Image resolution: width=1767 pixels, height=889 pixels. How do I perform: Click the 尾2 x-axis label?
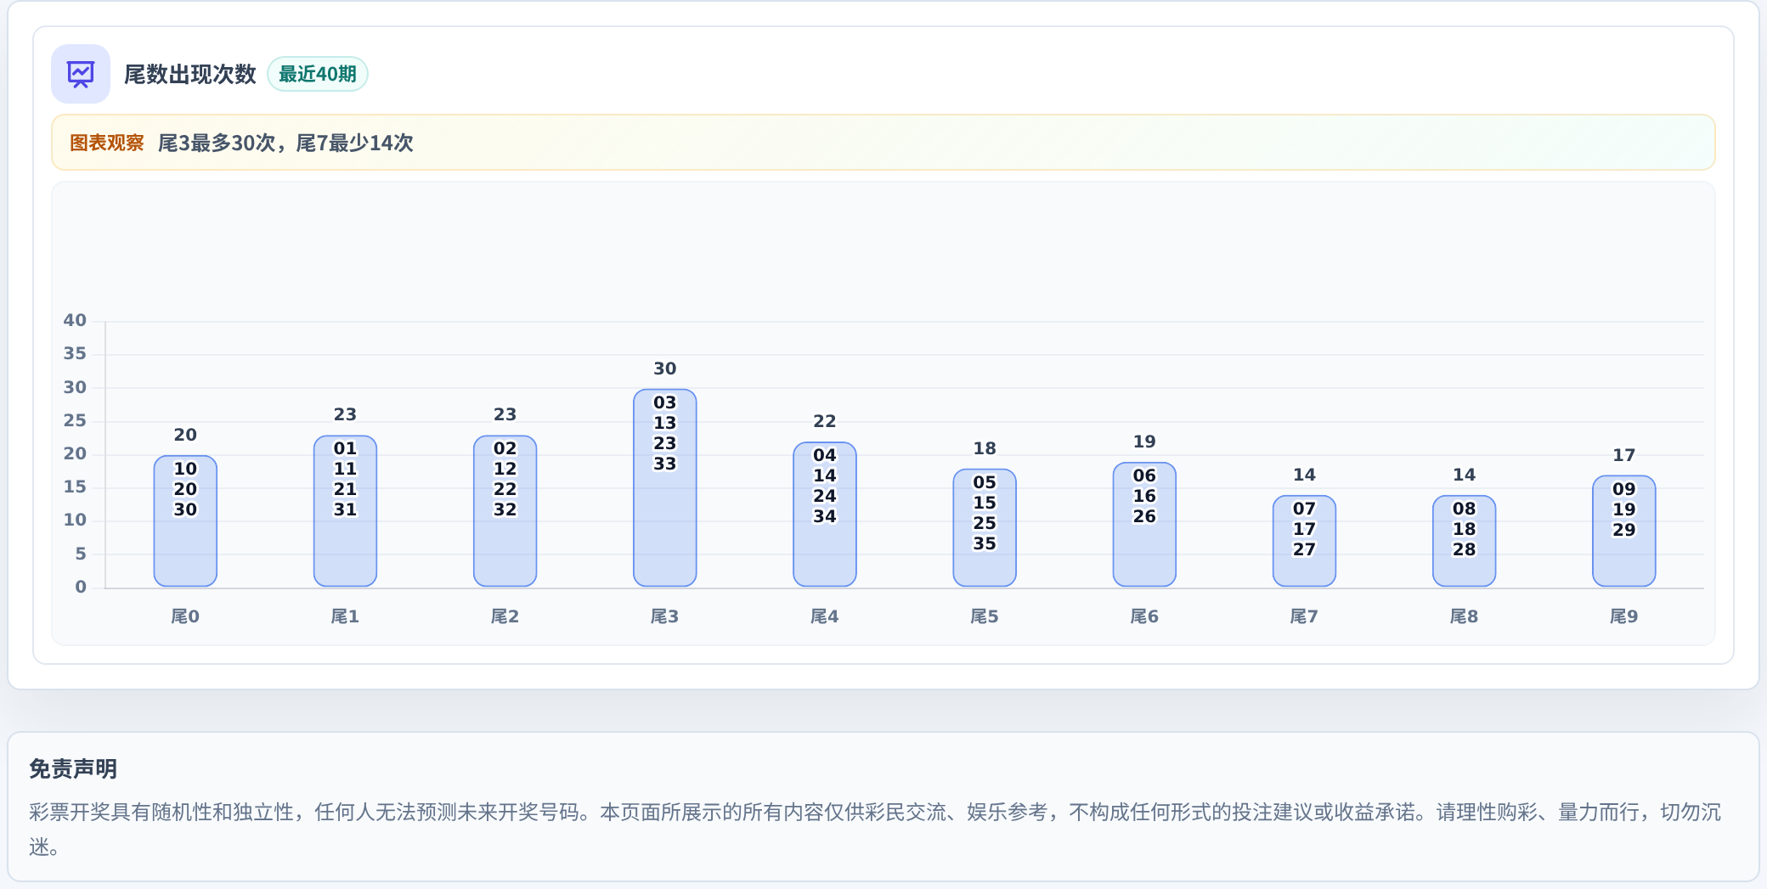pyautogui.click(x=505, y=616)
